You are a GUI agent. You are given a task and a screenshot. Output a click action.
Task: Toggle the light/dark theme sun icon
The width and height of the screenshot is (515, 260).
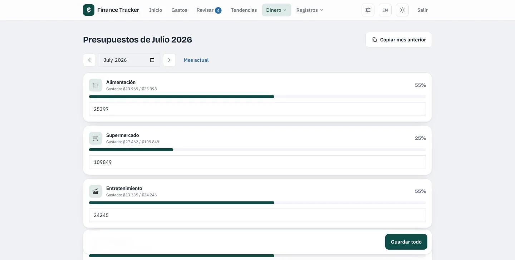click(x=402, y=10)
